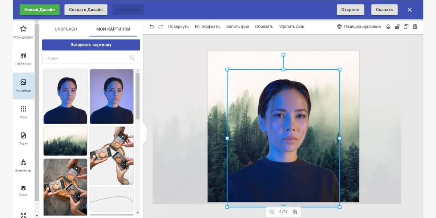Open the Элементы elements section
This screenshot has height=218, width=436.
pos(23,166)
